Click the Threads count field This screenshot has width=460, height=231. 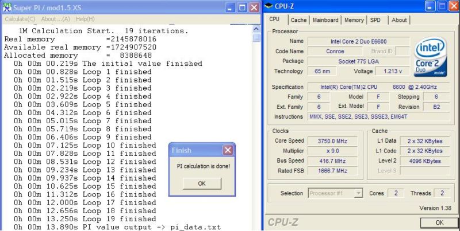click(442, 193)
